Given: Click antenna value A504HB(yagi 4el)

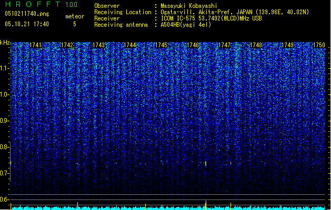Looking at the screenshot, I should (186, 25).
